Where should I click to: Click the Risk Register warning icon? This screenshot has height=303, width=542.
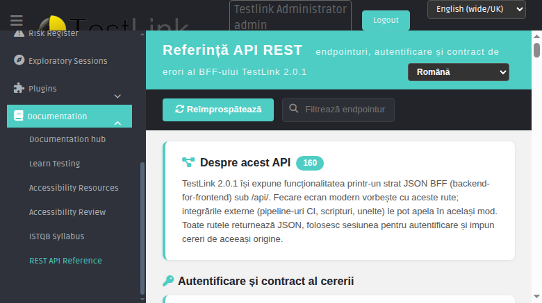[x=19, y=33]
